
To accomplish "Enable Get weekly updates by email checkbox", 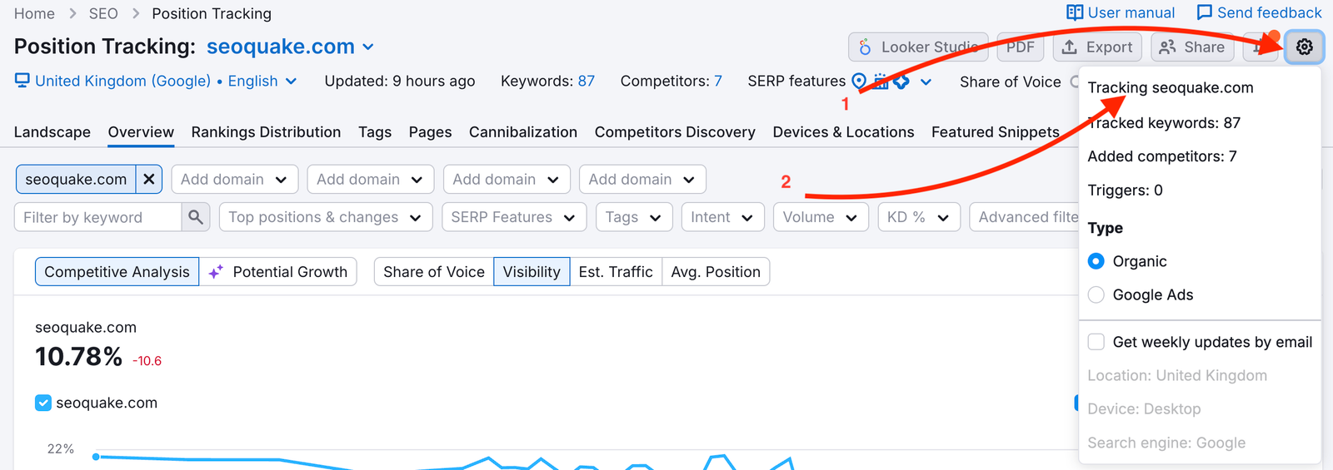I will [1096, 342].
